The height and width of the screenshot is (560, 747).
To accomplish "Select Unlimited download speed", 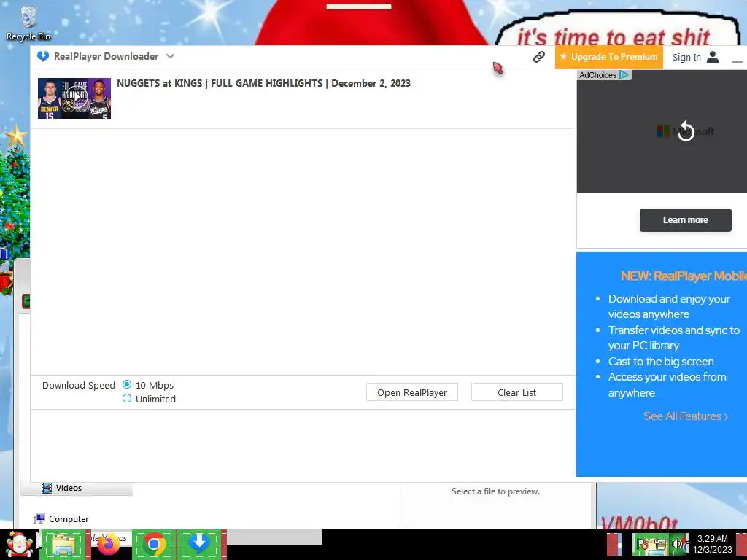I will point(127,399).
